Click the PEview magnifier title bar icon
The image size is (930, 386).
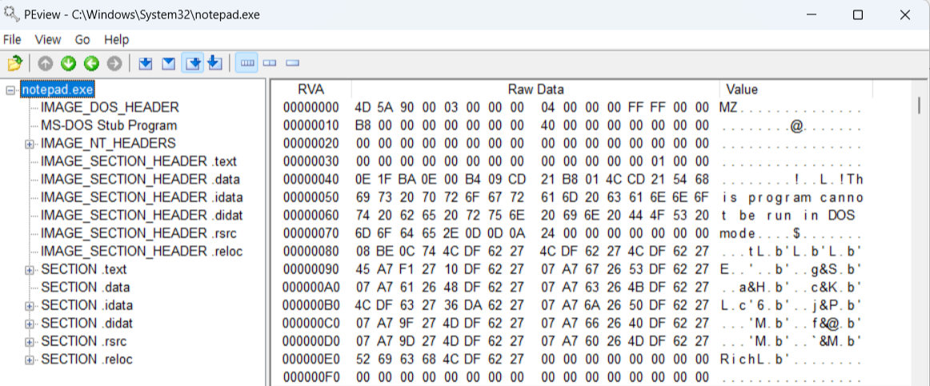(x=12, y=14)
